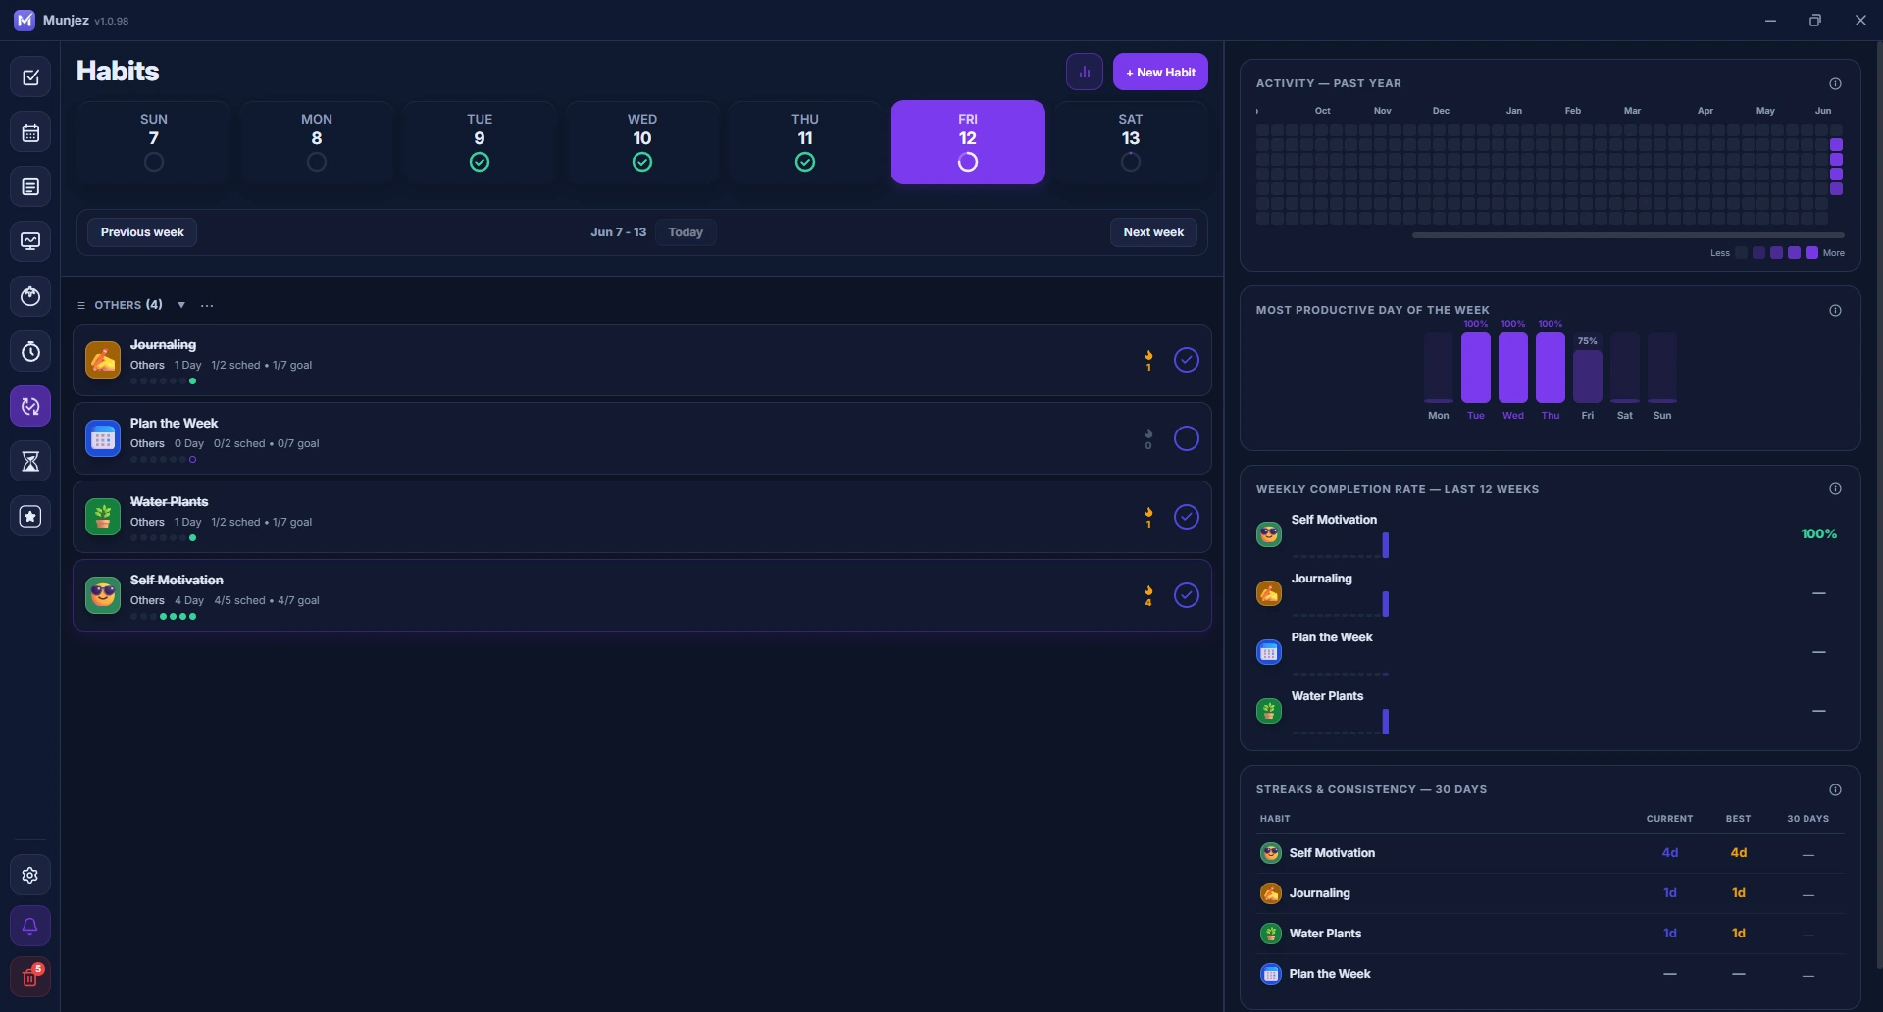Click the Plan the Week habit title

[175, 424]
